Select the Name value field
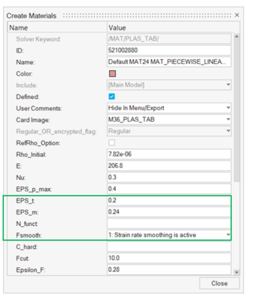The width and height of the screenshot is (254, 300). coord(169,62)
